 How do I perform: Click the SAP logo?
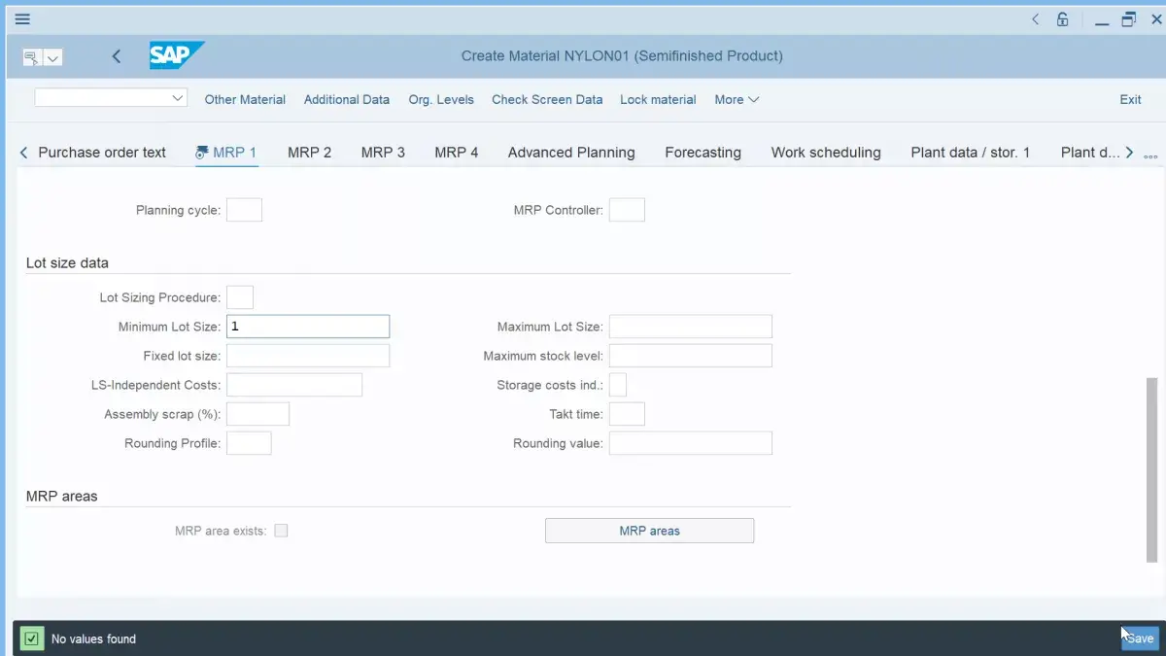(177, 55)
